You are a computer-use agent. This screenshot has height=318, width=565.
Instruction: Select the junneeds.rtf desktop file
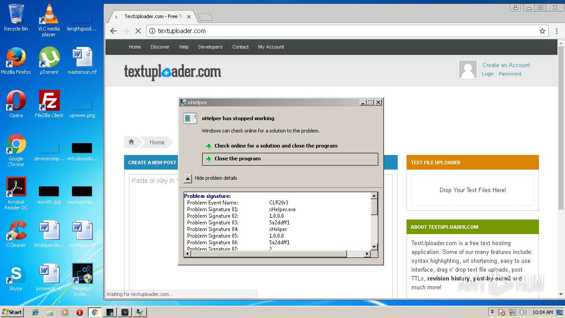(x=49, y=277)
